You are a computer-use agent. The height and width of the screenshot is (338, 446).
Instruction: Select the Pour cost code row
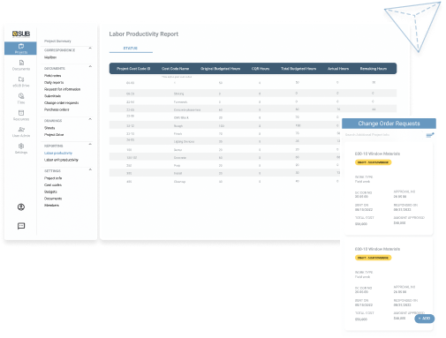225,165
